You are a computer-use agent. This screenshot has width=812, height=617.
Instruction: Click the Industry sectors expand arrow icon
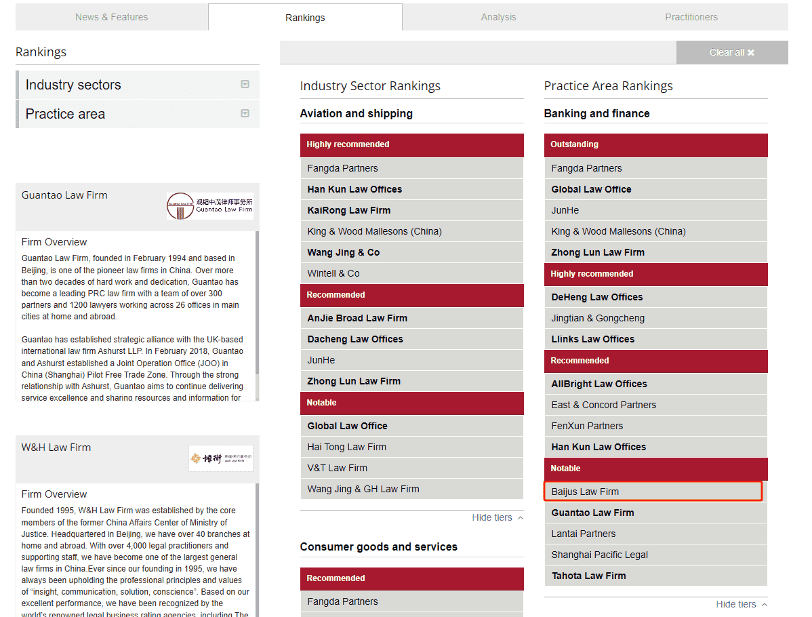pos(245,85)
